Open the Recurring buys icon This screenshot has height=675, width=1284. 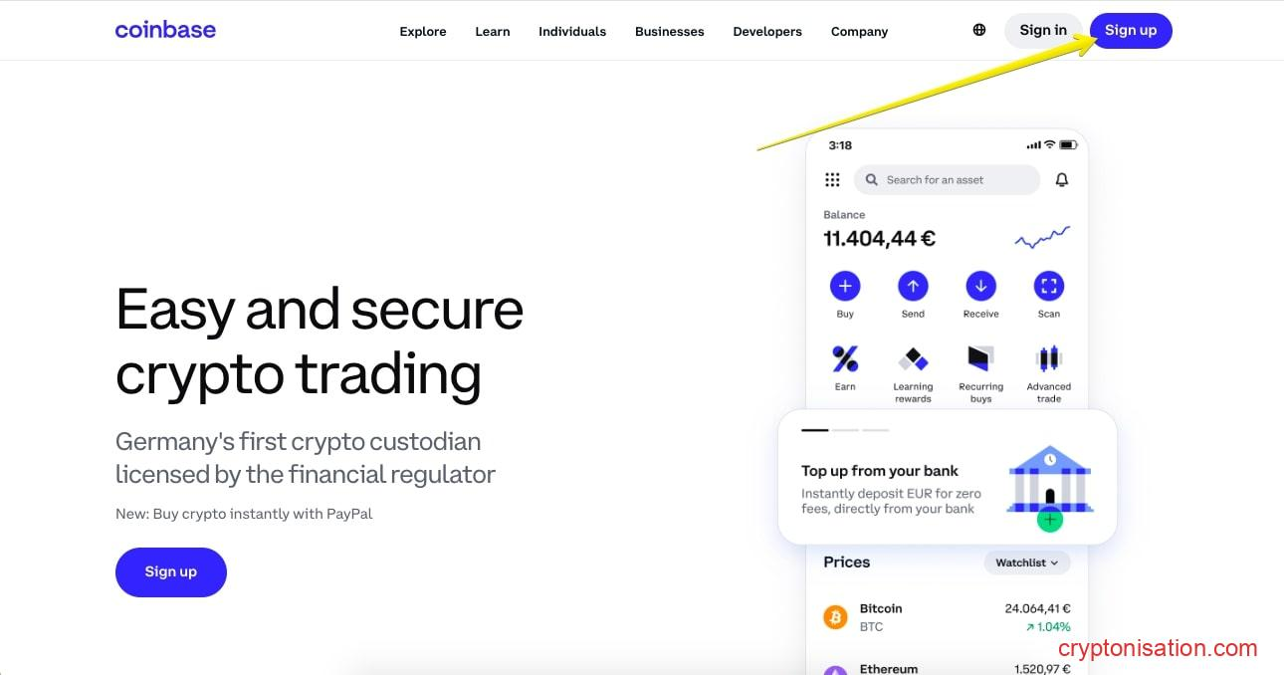(x=980, y=359)
